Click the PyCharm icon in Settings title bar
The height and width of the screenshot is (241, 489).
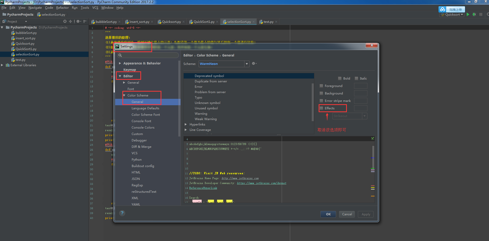pos(117,46)
